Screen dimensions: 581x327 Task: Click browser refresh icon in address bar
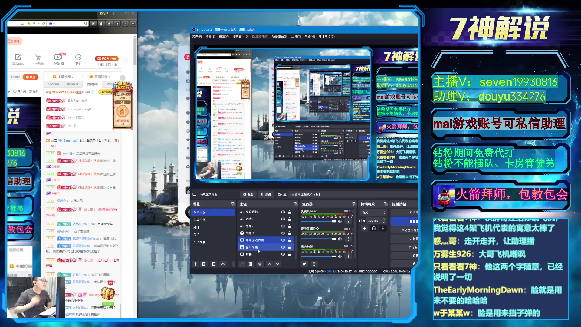click(44, 23)
